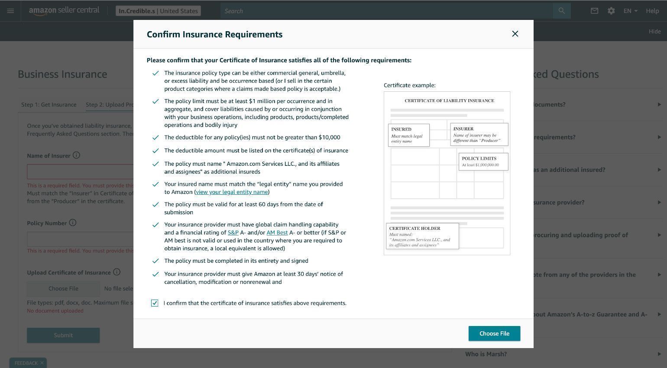Viewport: 667px width, 368px height.
Task: Open the AM Best link
Action: pos(277,232)
